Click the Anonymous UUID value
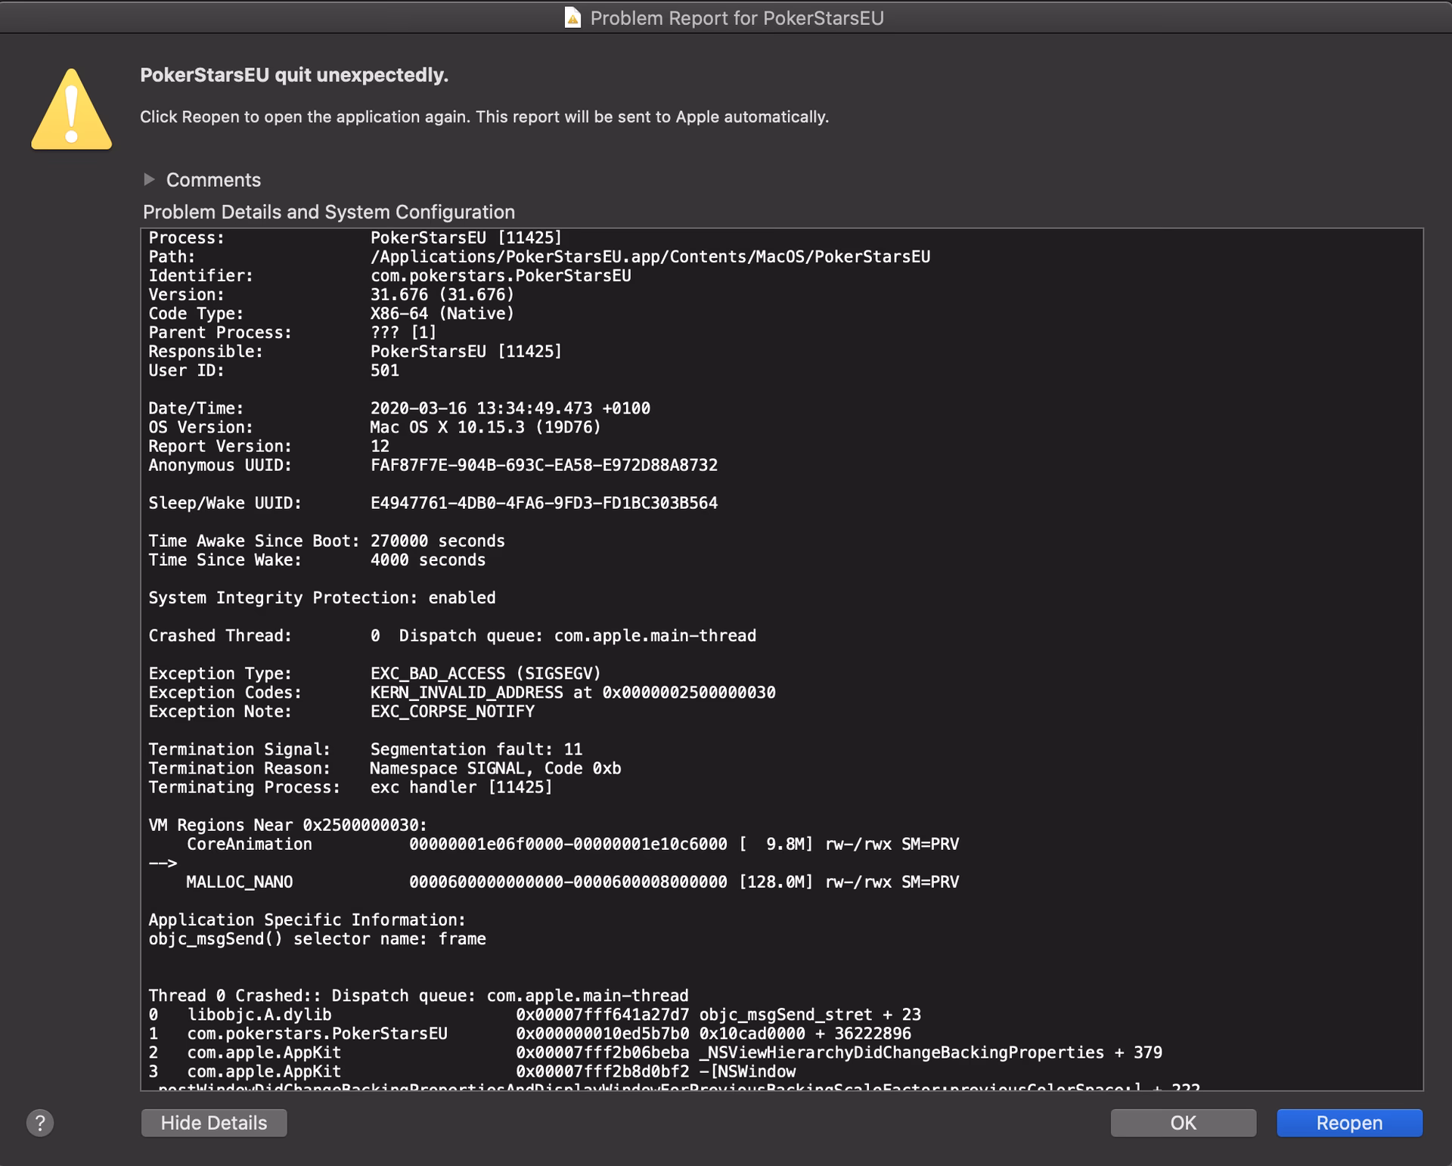This screenshot has height=1166, width=1452. pos(544,465)
